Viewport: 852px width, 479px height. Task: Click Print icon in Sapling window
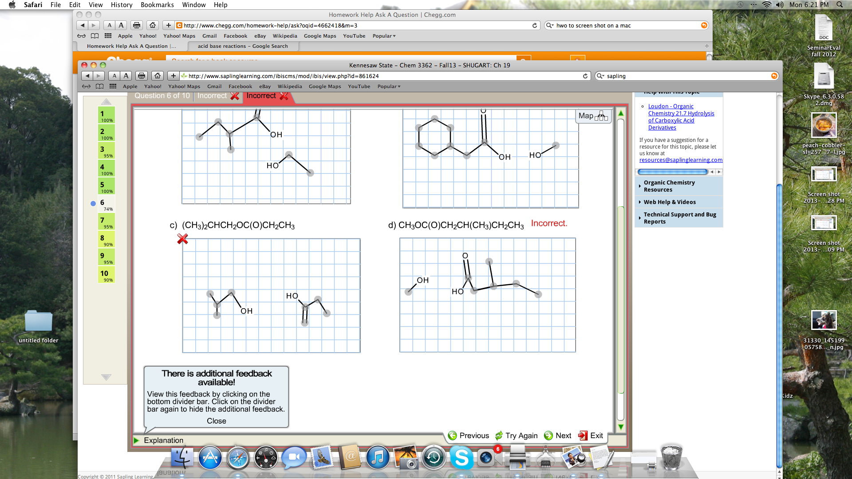(x=142, y=76)
